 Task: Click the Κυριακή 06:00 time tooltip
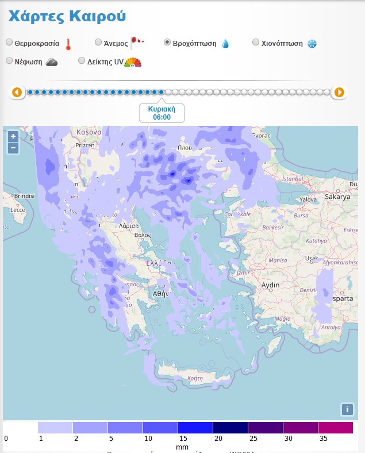(x=162, y=113)
